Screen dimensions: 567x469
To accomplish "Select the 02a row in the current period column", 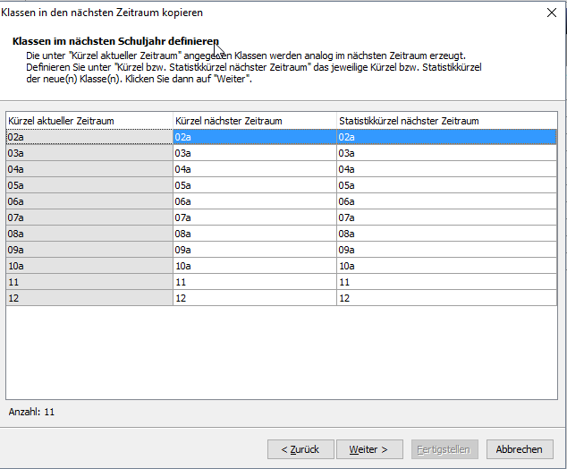I will coord(89,137).
